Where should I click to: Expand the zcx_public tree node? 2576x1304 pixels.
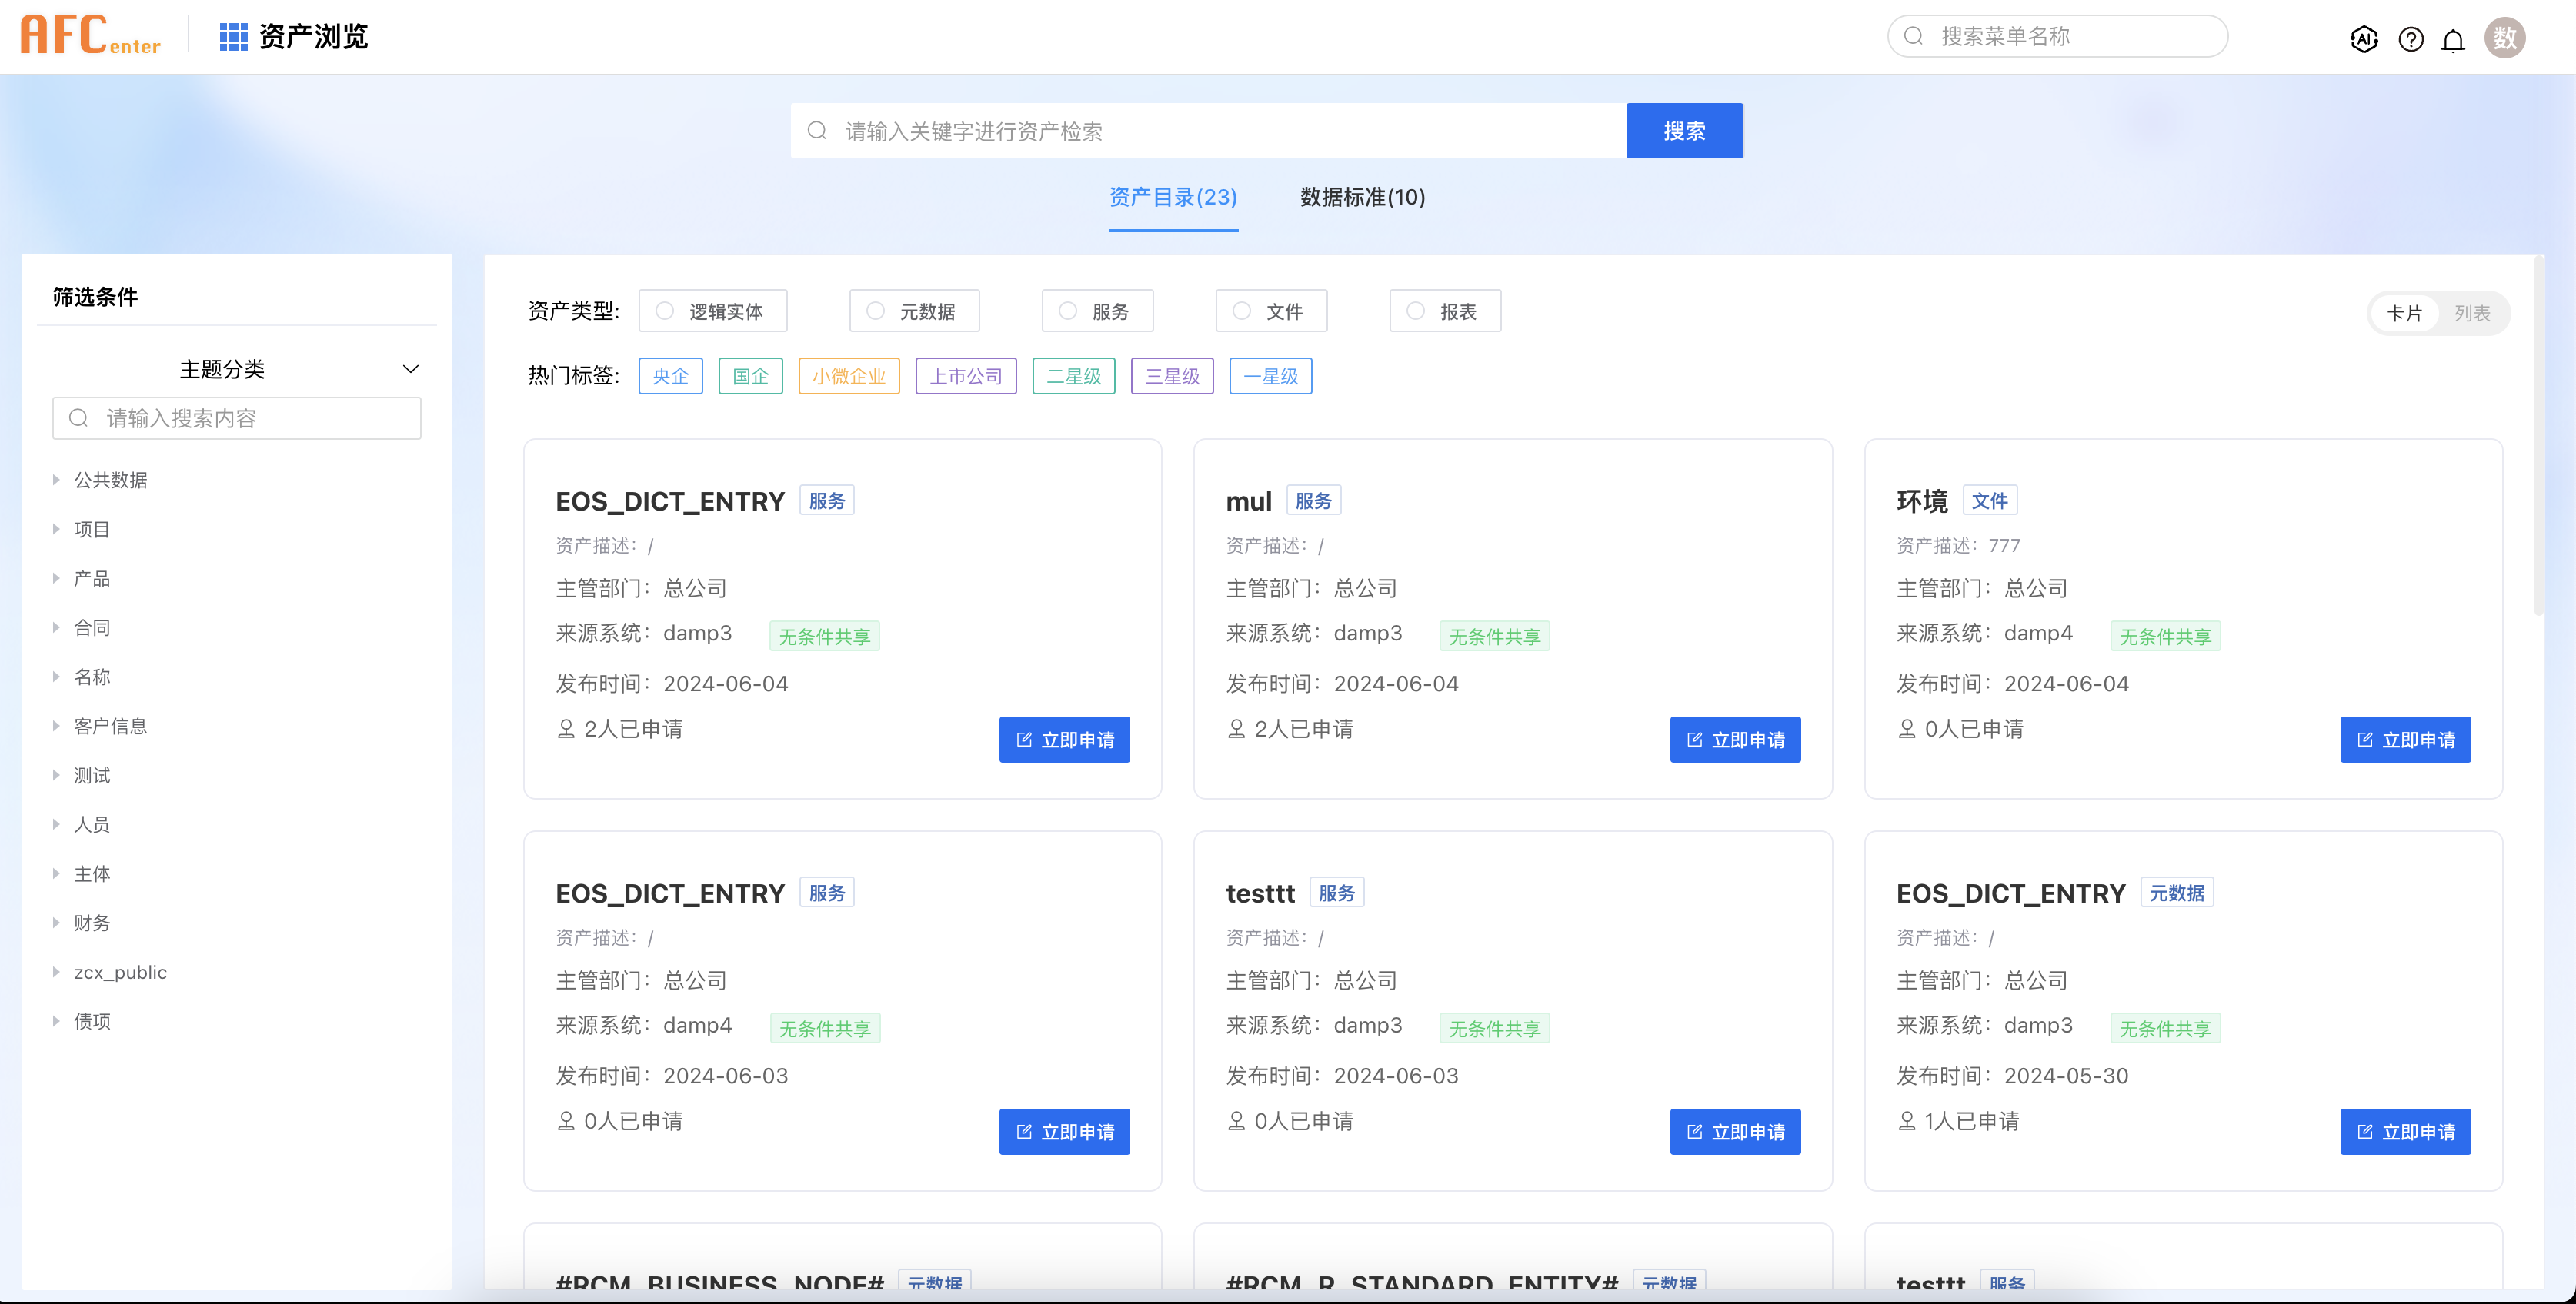(56, 971)
